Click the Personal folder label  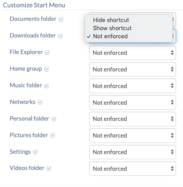click(29, 119)
